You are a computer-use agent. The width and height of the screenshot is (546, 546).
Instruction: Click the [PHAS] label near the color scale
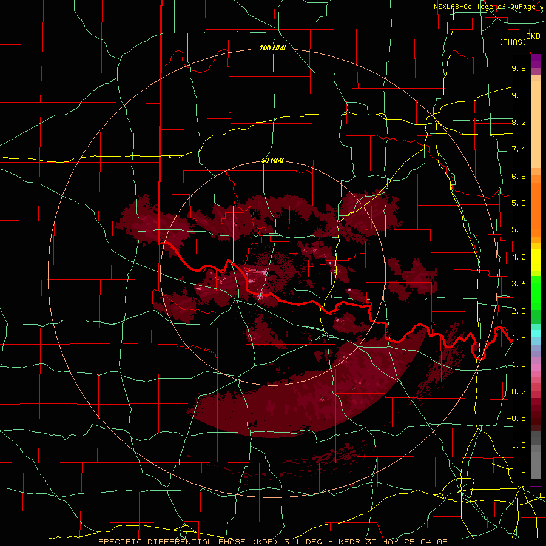click(513, 42)
